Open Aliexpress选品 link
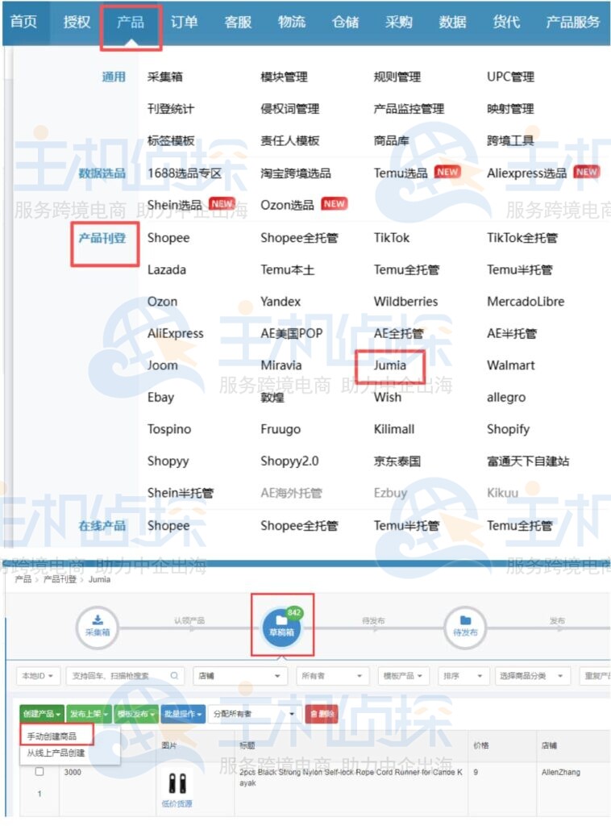The height and width of the screenshot is (826, 611). click(x=527, y=173)
